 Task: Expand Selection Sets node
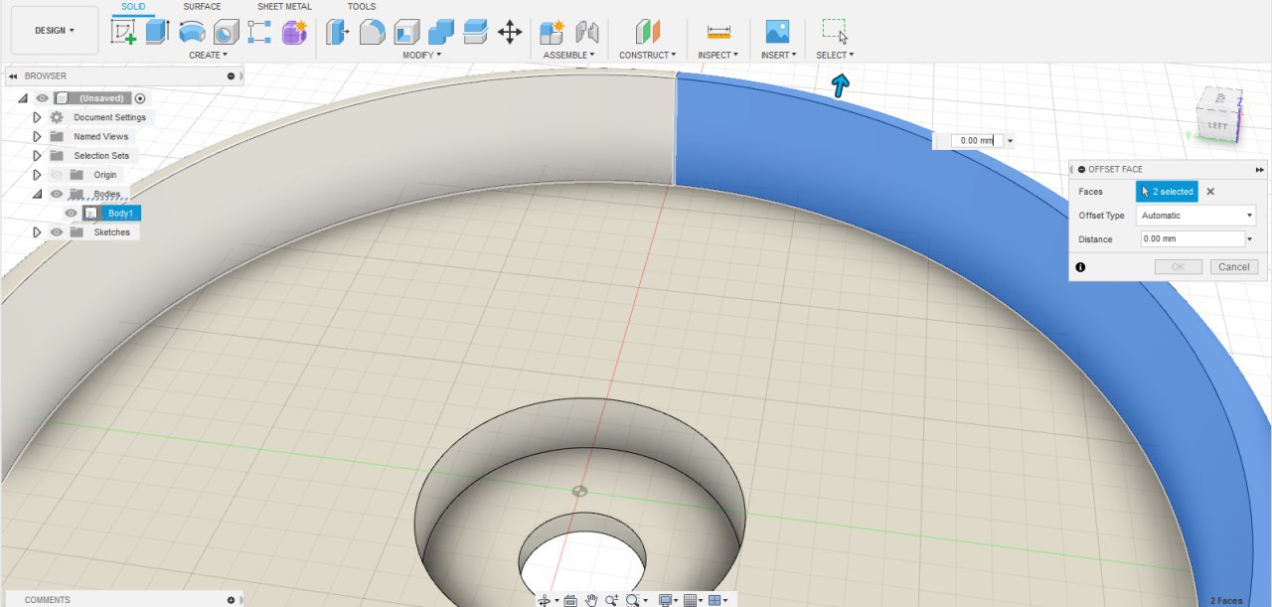pyautogui.click(x=38, y=156)
